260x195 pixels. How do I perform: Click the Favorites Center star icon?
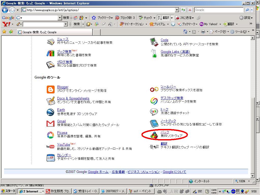[4, 31]
